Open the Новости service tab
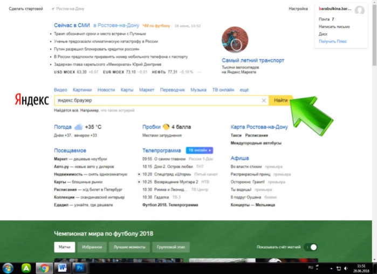The width and height of the screenshot is (377, 274). [106, 90]
